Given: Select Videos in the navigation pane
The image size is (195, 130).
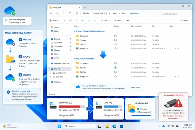Looking at the screenshot, I should tap(55, 58).
